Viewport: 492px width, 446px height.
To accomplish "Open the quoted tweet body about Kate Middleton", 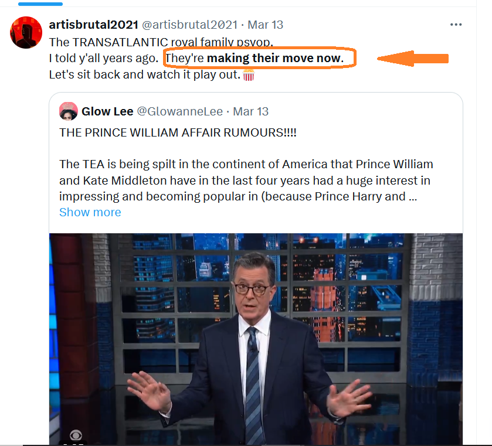I will click(x=246, y=181).
